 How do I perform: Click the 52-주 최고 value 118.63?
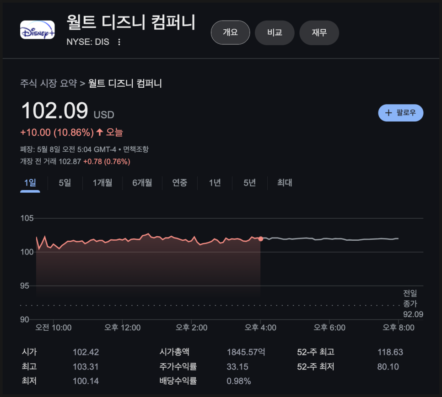click(390, 352)
